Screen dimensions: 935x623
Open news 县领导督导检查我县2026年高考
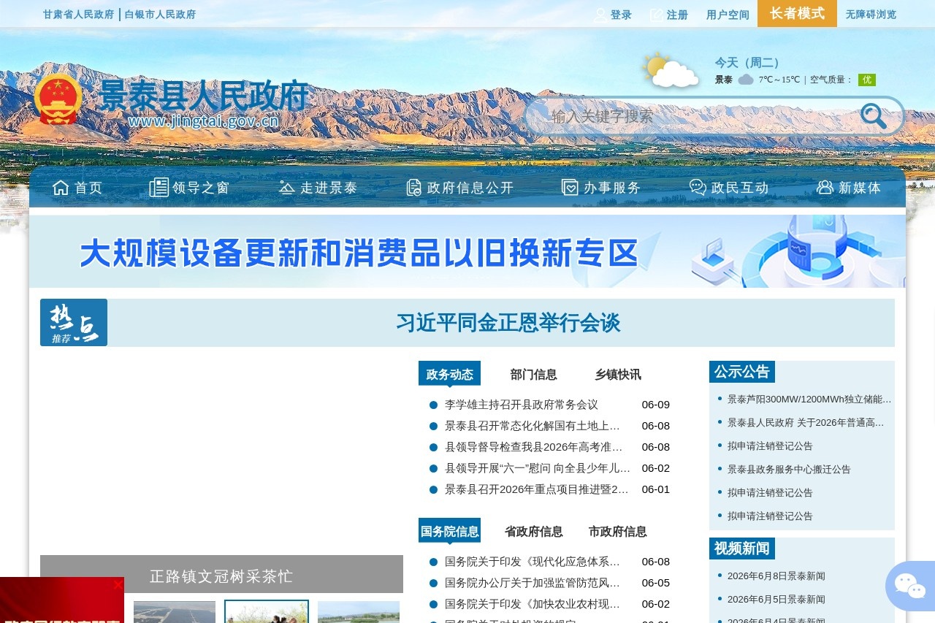click(x=534, y=447)
